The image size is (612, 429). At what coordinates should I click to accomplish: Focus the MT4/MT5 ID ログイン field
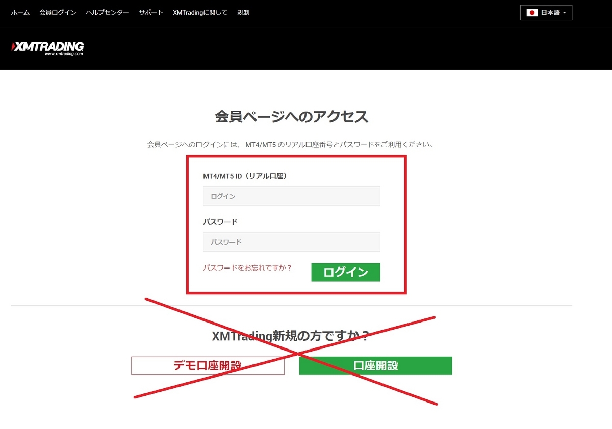pyautogui.click(x=292, y=196)
